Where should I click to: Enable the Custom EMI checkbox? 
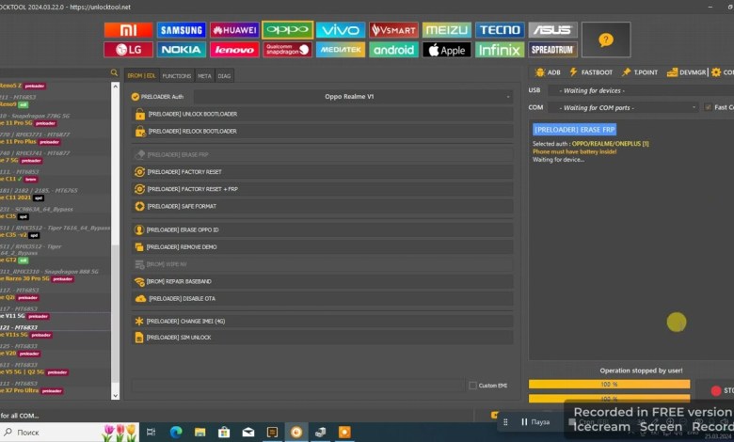tap(472, 386)
